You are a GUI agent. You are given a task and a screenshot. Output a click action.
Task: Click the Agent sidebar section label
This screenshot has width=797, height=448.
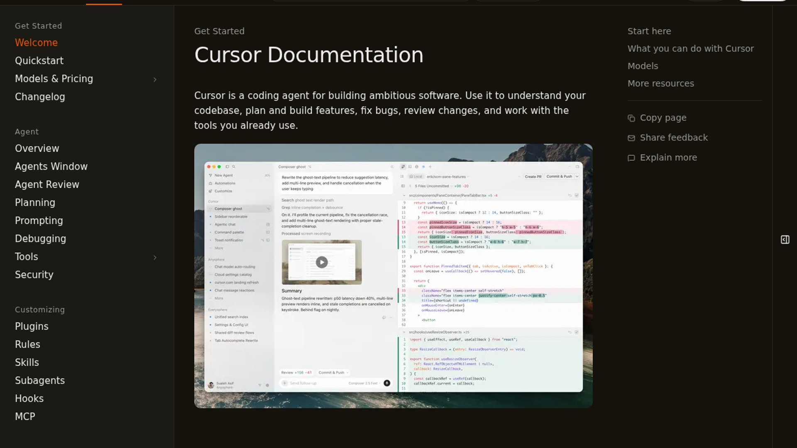(27, 131)
